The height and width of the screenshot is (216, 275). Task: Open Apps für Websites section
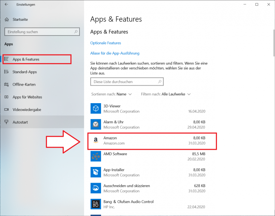click(42, 97)
